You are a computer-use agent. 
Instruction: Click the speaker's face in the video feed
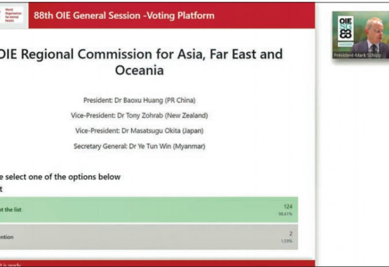click(374, 28)
